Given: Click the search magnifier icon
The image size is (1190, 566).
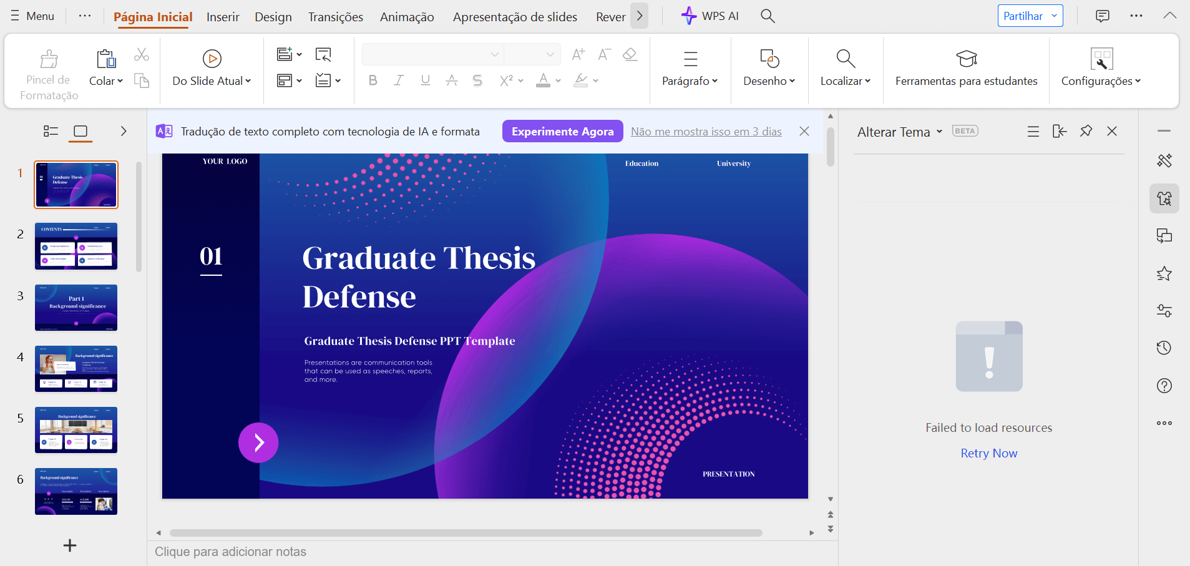Looking at the screenshot, I should coord(767,16).
